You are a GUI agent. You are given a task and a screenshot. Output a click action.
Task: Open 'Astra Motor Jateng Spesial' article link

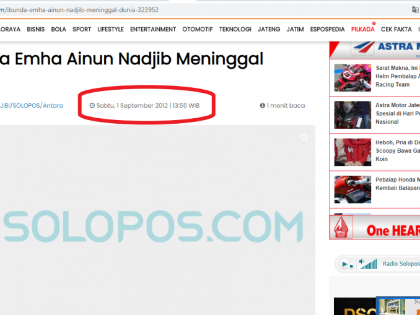coord(398,113)
